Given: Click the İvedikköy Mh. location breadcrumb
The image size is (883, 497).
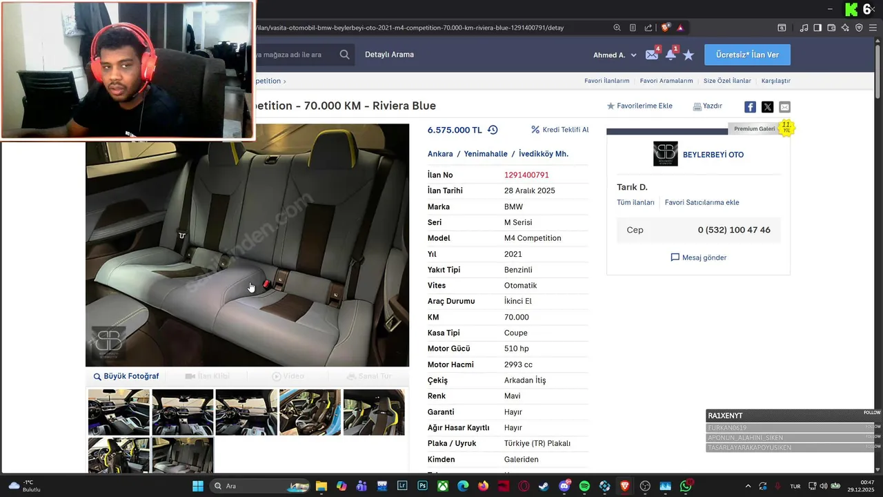Looking at the screenshot, I should pos(544,154).
